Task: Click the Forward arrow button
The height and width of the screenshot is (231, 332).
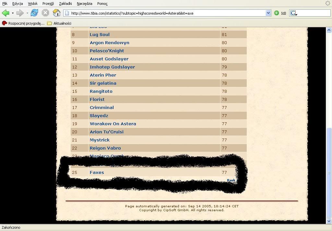Action: click(20, 13)
